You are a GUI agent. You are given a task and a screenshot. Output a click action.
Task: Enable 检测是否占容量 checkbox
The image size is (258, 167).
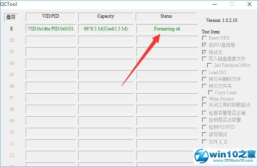(204, 120)
